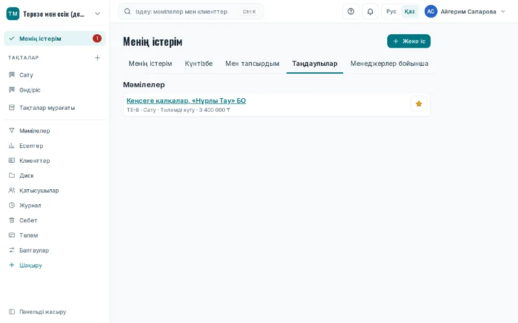
Task: Click the ТМ workspace logo
Action: (13, 14)
